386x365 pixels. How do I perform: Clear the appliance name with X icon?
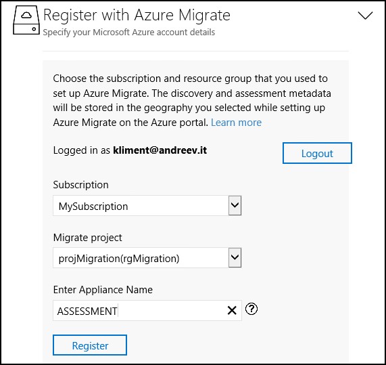tap(232, 311)
